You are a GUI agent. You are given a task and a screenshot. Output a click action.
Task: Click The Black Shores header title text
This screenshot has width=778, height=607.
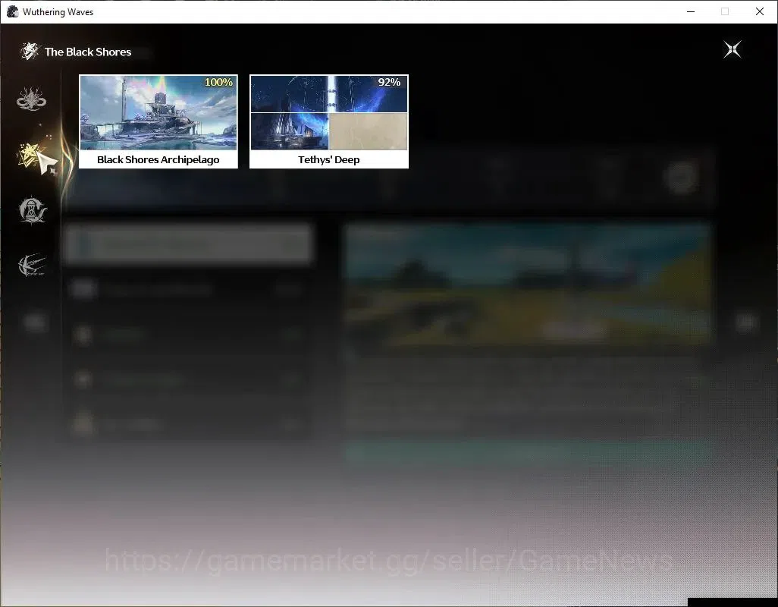coord(88,52)
